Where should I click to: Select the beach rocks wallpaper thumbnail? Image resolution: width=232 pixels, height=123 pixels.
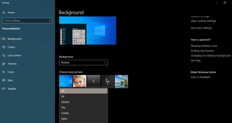click(x=121, y=82)
